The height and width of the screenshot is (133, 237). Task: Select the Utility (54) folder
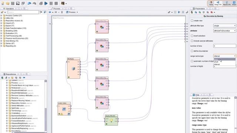[x=10, y=18]
